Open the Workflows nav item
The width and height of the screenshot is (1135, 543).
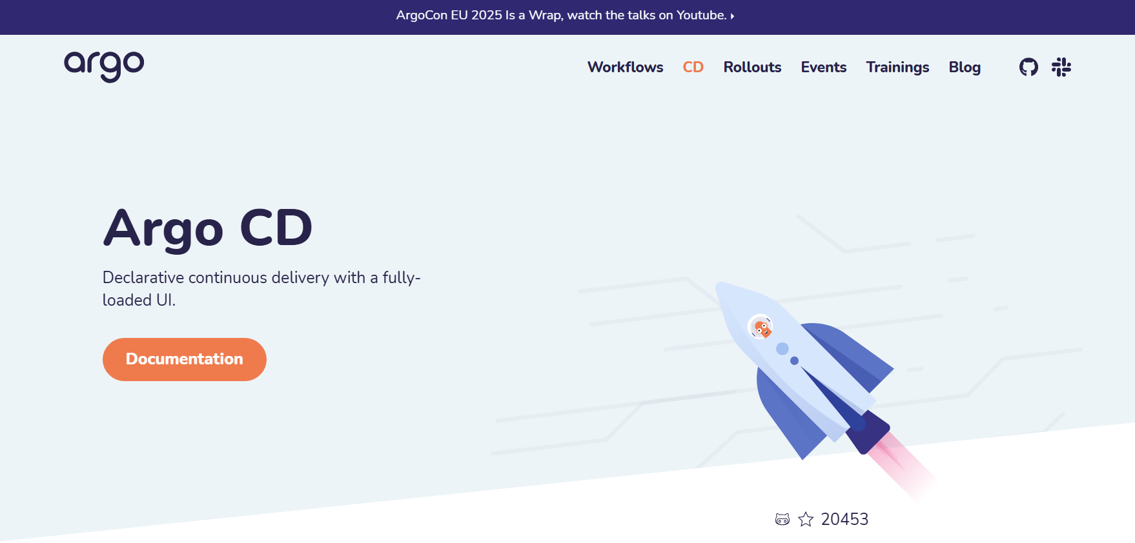coord(625,67)
